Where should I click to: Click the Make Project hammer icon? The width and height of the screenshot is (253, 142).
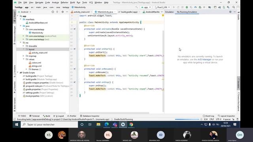click(137, 7)
